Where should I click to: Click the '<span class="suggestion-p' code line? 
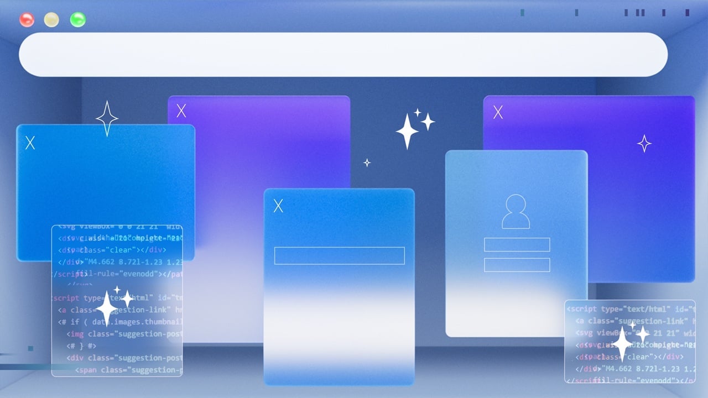coord(128,370)
